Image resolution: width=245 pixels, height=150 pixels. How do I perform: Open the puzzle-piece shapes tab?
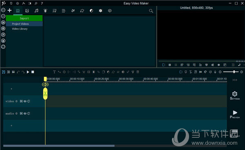tap(82, 11)
